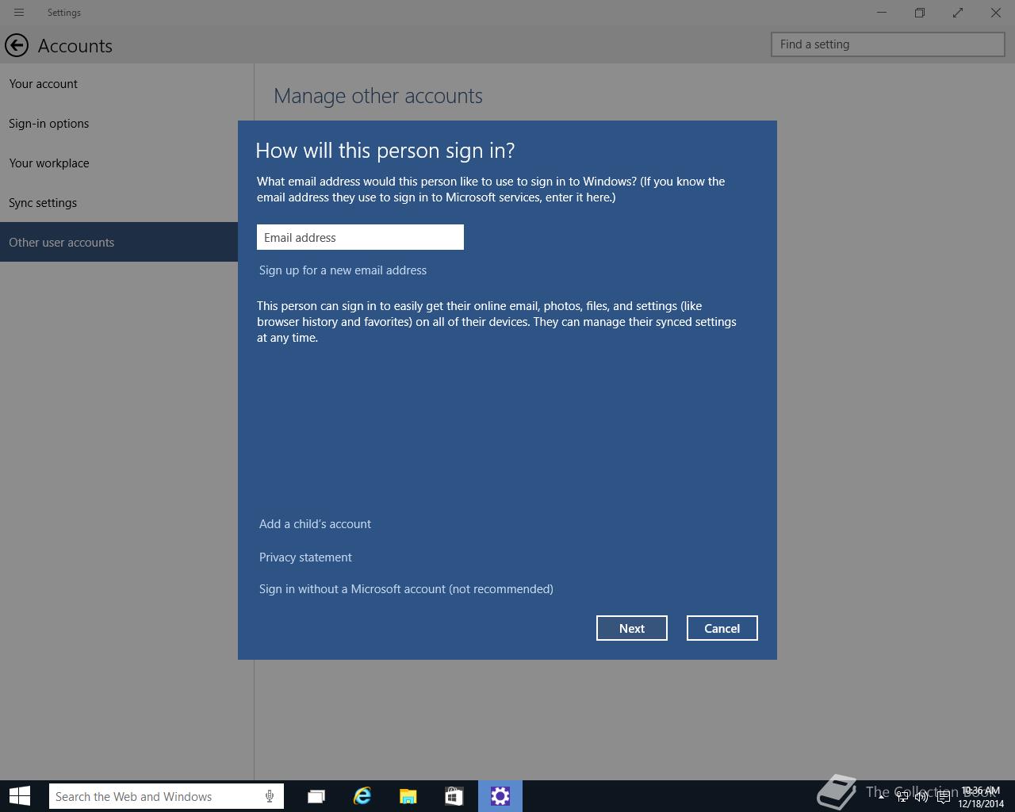Viewport: 1015px width, 812px height.
Task: Minimize the Settings window
Action: click(x=882, y=13)
